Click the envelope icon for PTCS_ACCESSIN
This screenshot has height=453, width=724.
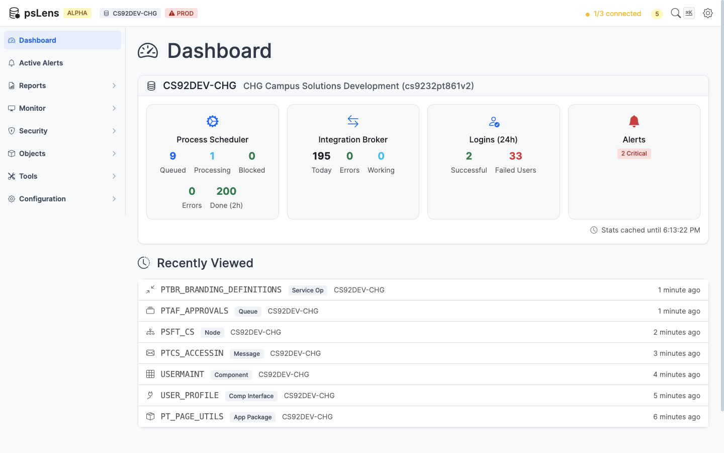click(150, 353)
